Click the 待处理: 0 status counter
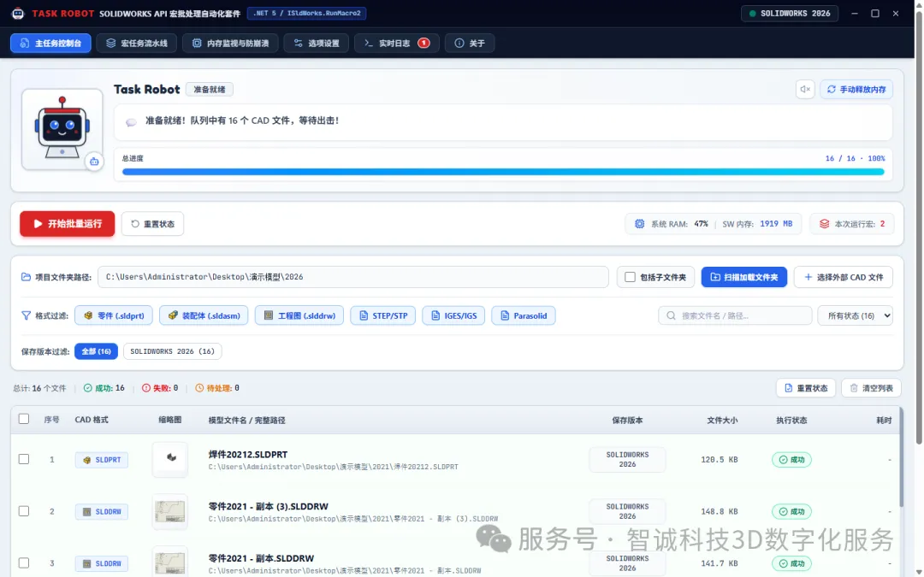The image size is (924, 577). [x=216, y=388]
